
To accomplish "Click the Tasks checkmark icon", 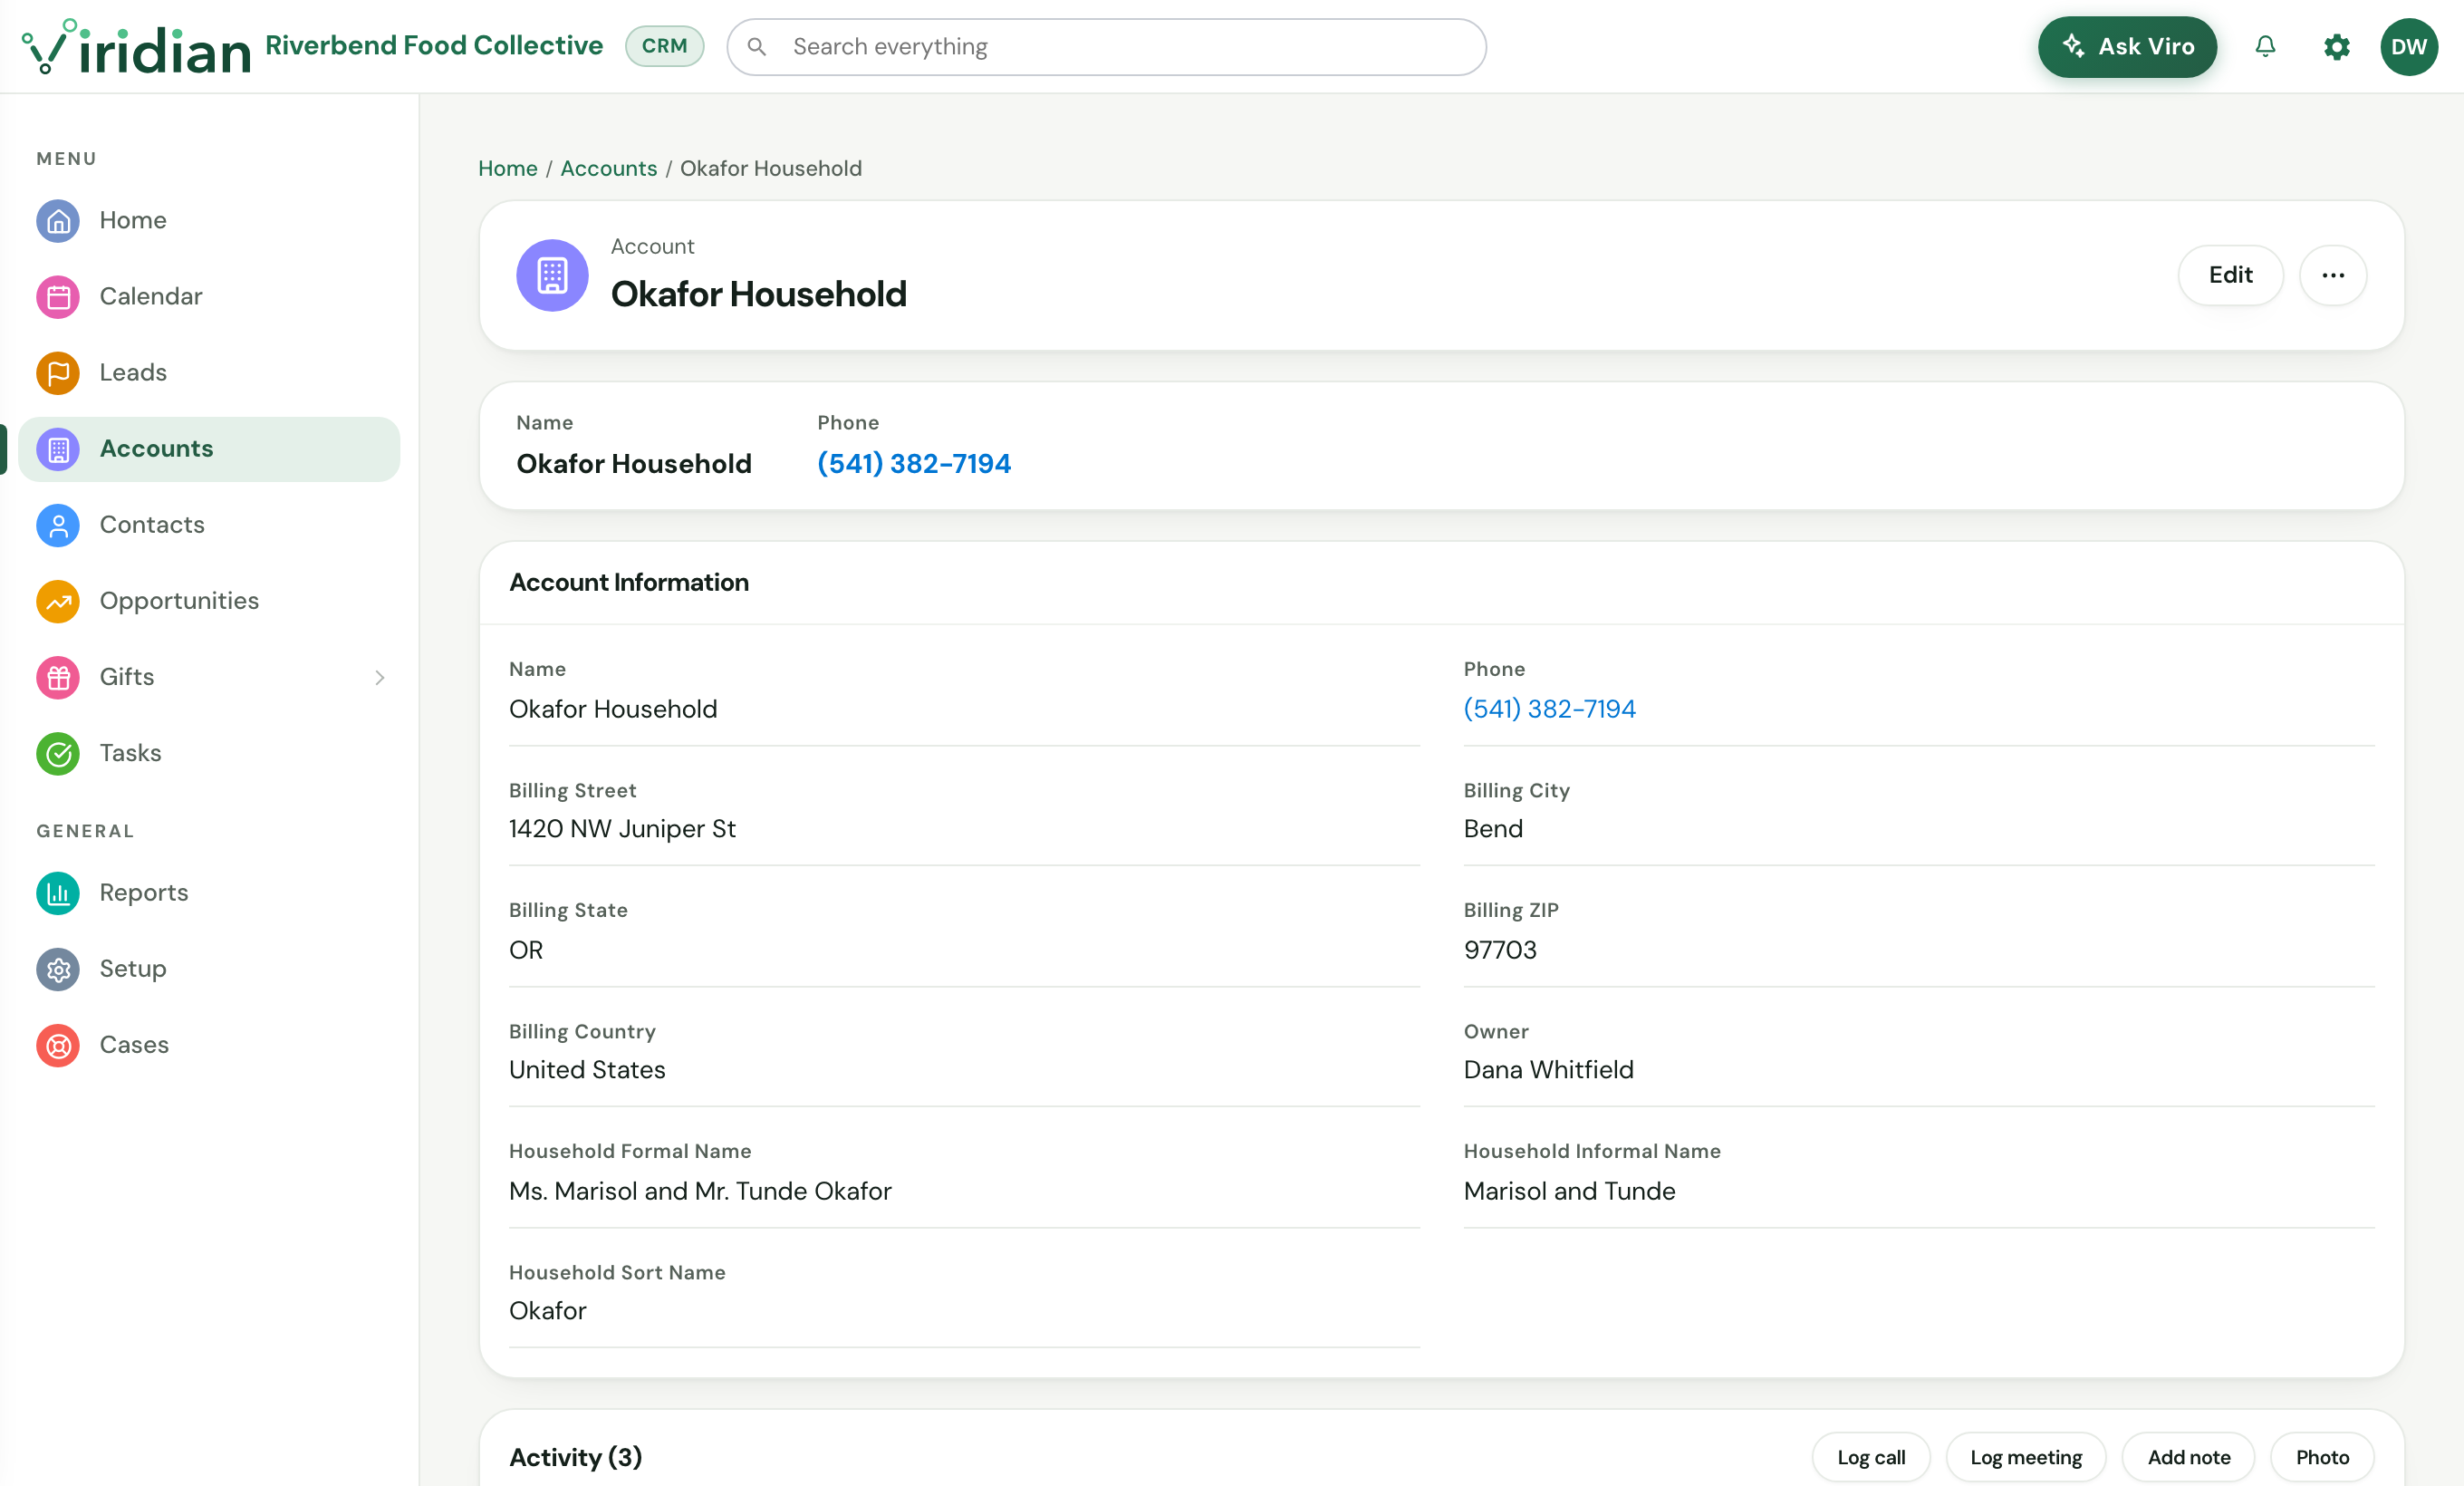I will tap(58, 753).
